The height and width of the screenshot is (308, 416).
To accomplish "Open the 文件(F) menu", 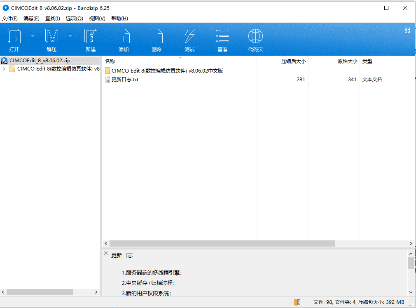I will 10,18.
